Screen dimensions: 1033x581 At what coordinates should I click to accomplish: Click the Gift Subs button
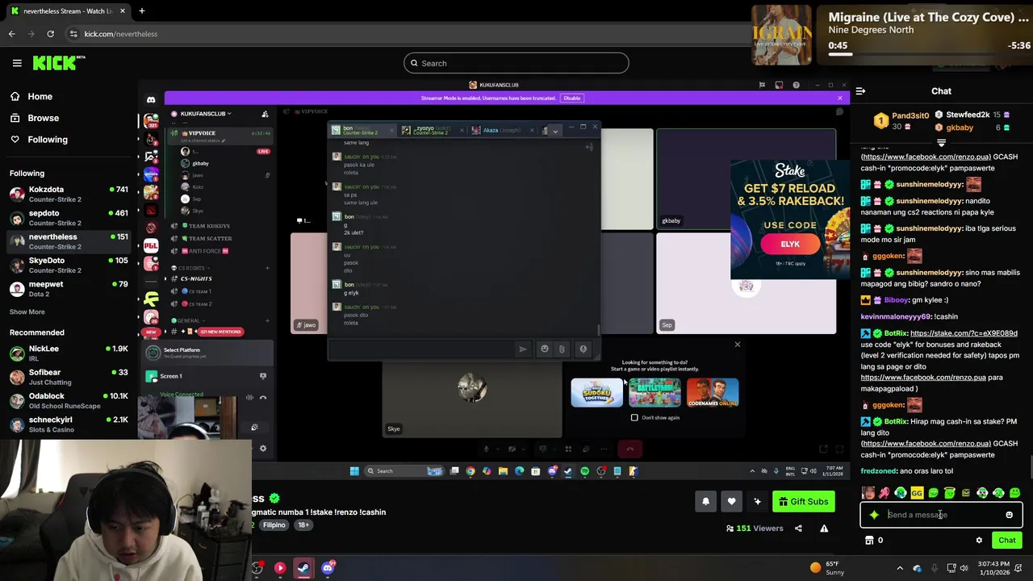point(804,501)
